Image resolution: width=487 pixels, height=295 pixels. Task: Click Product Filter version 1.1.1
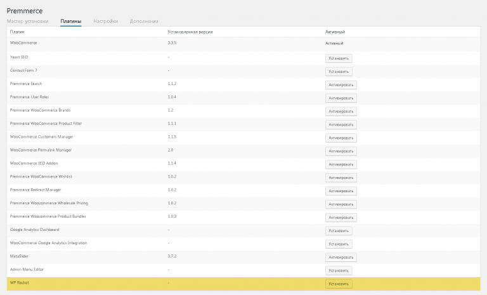click(172, 124)
